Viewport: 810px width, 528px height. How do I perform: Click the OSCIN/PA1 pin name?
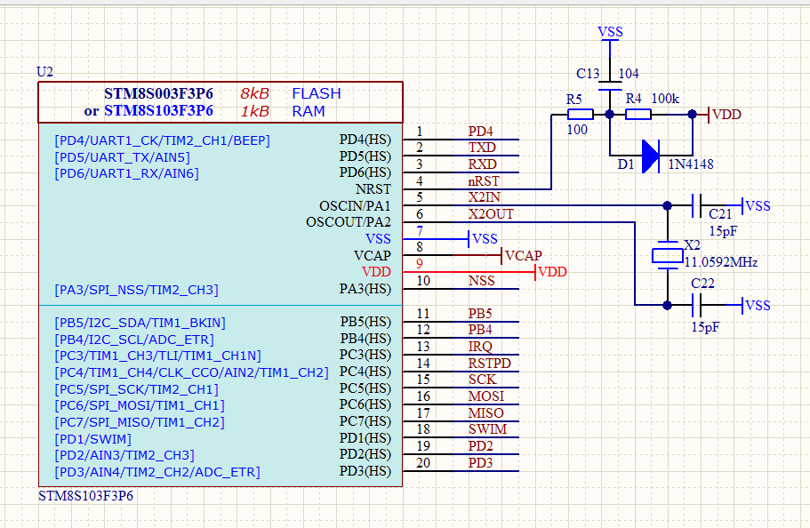point(355,205)
